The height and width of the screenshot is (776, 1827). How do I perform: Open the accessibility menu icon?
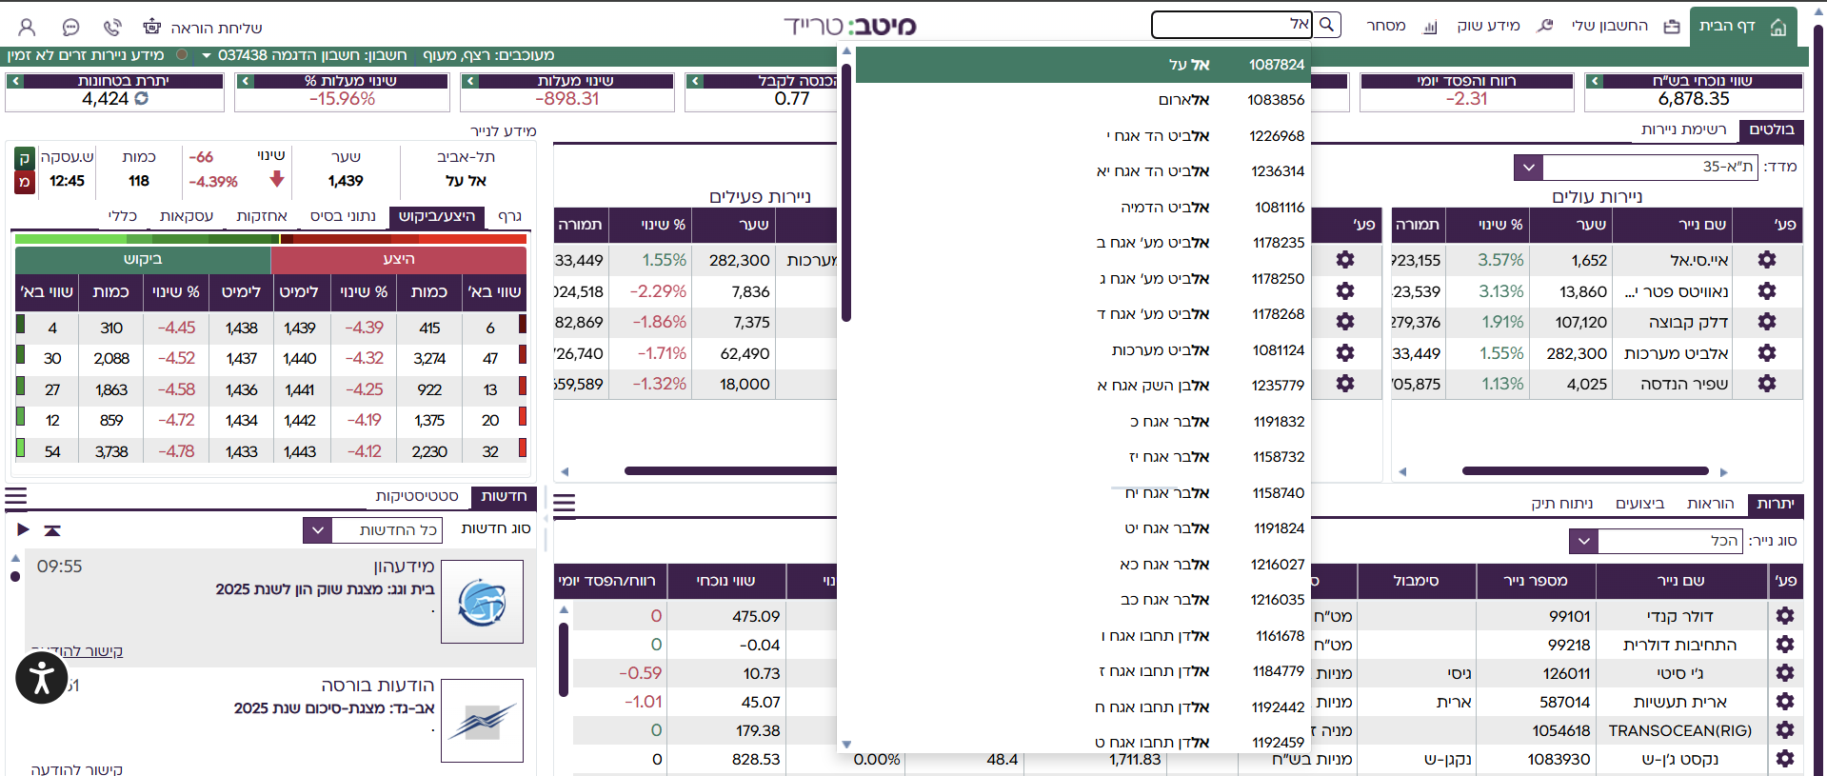click(41, 678)
